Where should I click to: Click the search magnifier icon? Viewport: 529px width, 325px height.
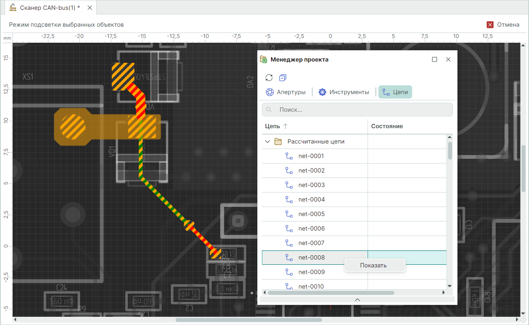pos(269,110)
